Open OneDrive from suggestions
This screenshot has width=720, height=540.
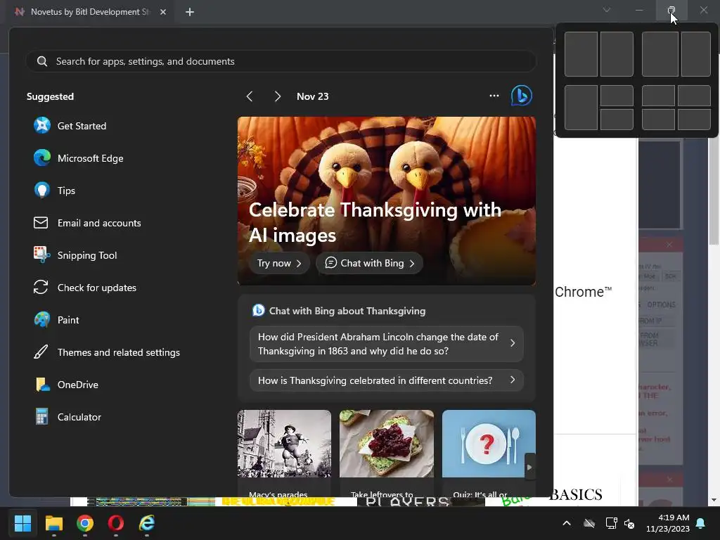tap(65, 385)
